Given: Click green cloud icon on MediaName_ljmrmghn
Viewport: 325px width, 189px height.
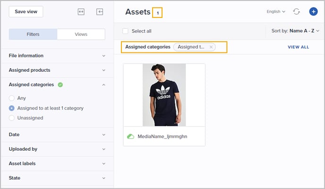Looking at the screenshot, I should [130, 137].
